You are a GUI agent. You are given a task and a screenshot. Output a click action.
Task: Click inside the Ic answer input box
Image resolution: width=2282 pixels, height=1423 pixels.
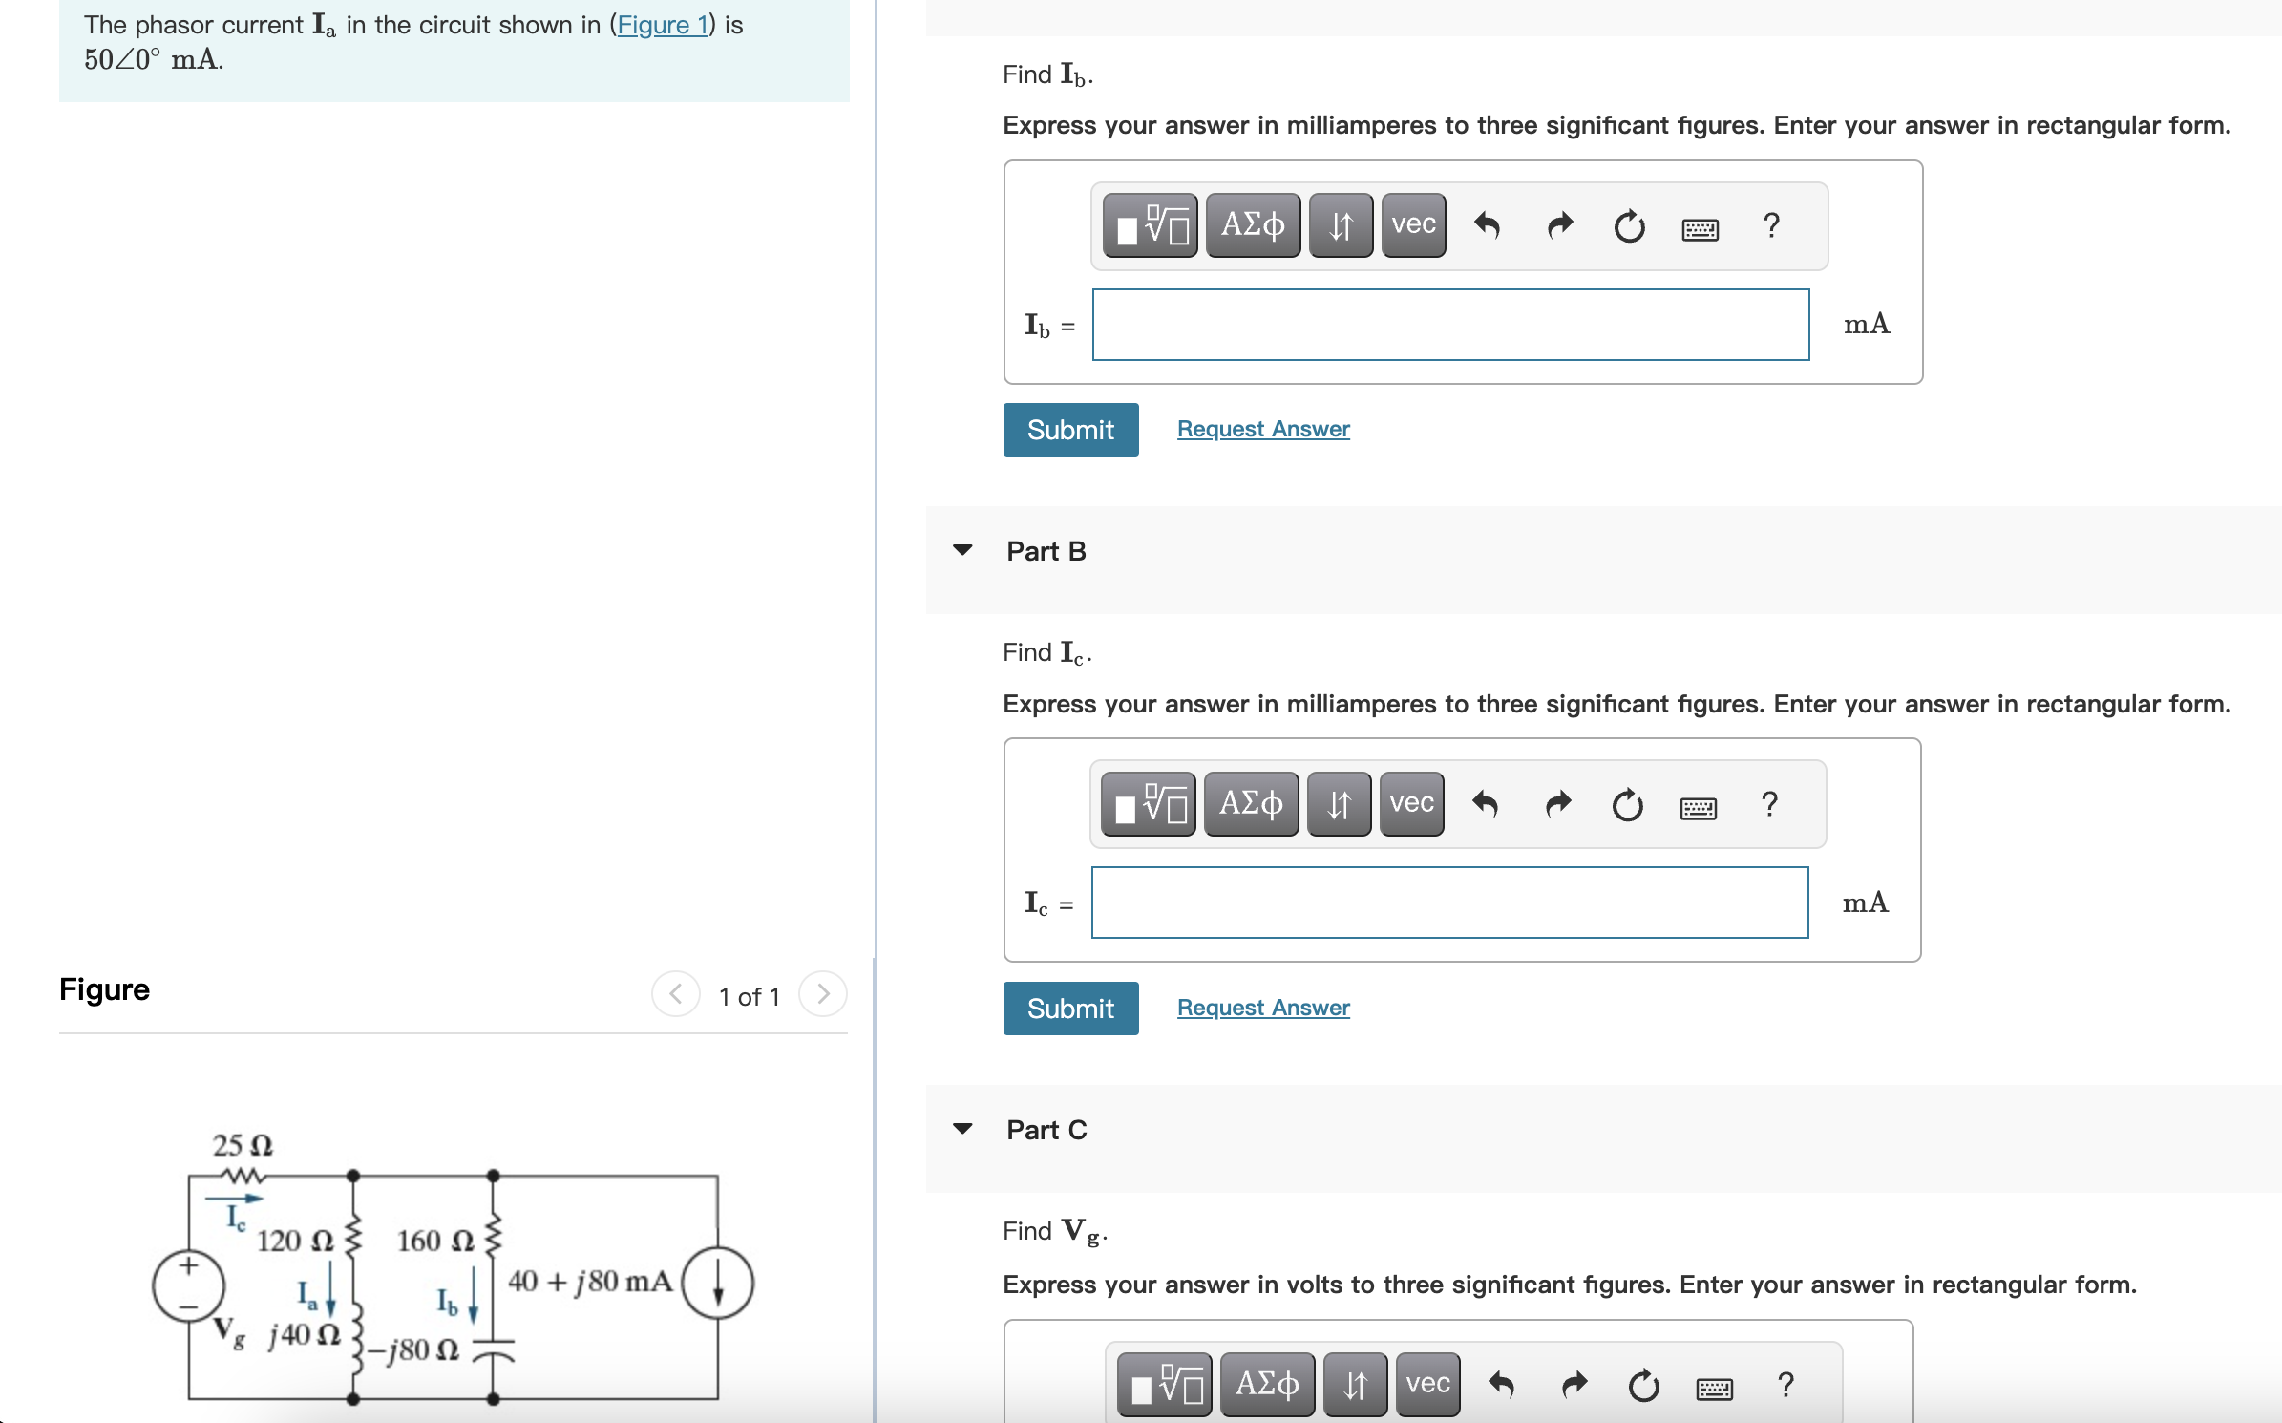1448,903
